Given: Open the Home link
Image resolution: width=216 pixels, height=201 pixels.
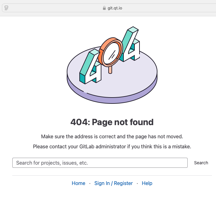Looking at the screenshot, I should click(78, 183).
